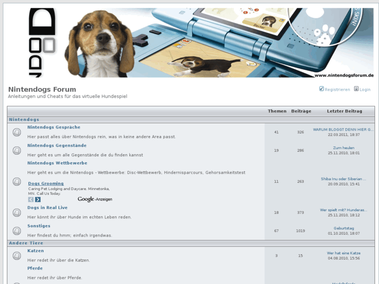
Task: Click the forum status icon beside Katzen
Action: point(17,256)
